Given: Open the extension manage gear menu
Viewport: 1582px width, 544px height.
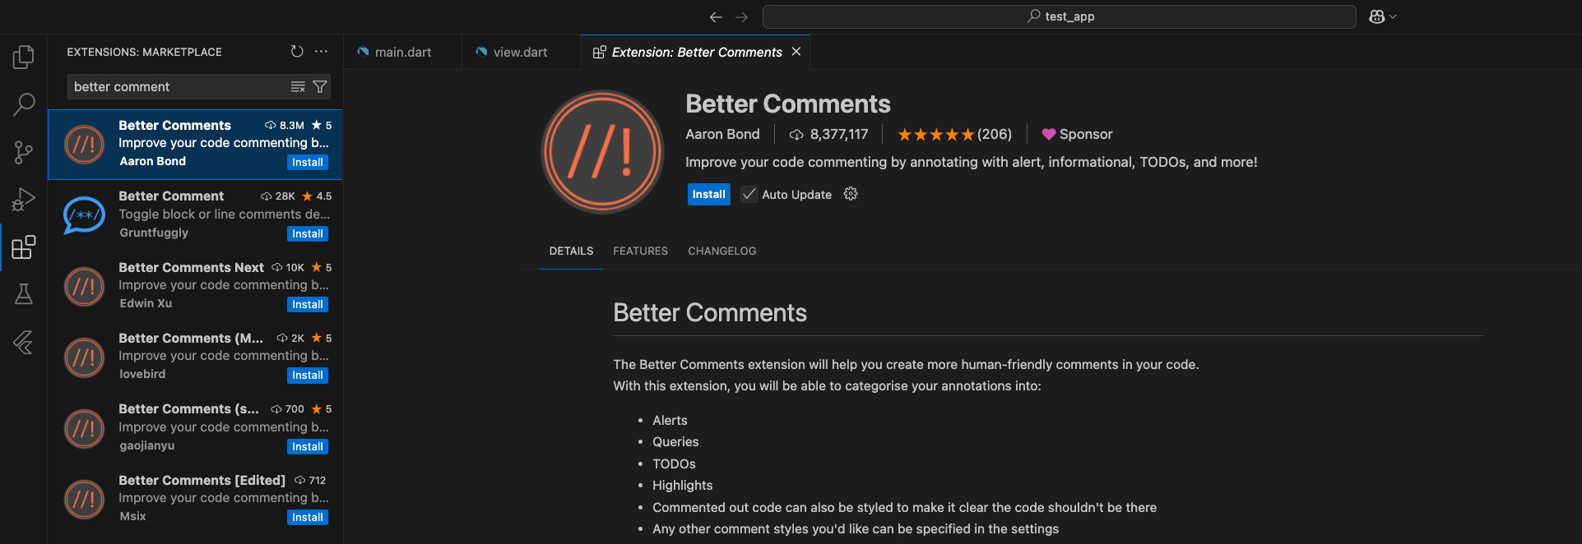Looking at the screenshot, I should [x=851, y=194].
